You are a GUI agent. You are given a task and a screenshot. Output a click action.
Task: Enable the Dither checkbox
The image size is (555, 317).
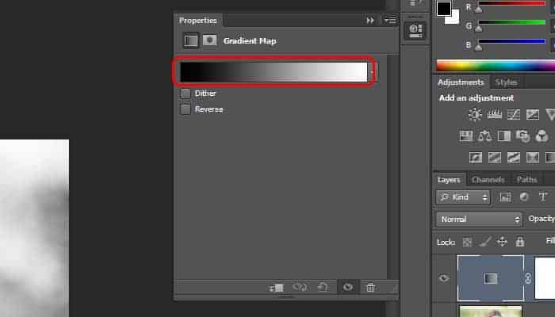186,94
